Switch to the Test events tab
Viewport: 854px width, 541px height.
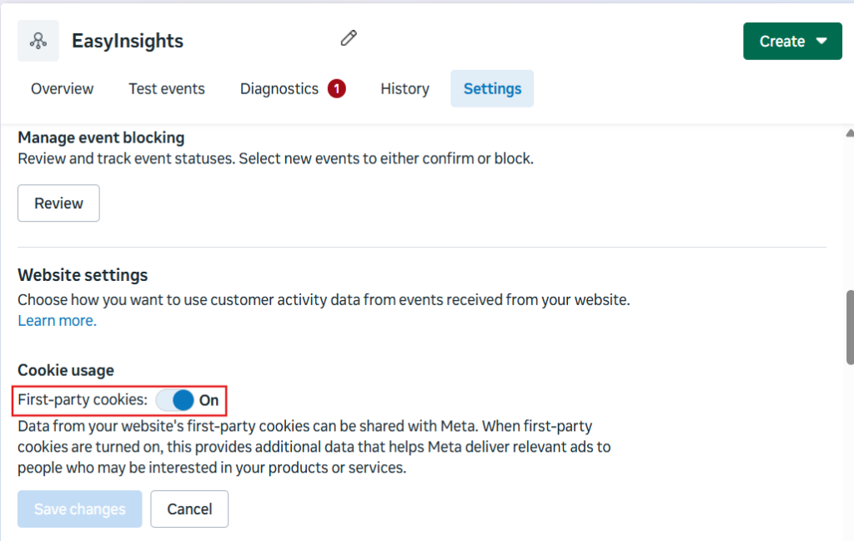coord(167,88)
